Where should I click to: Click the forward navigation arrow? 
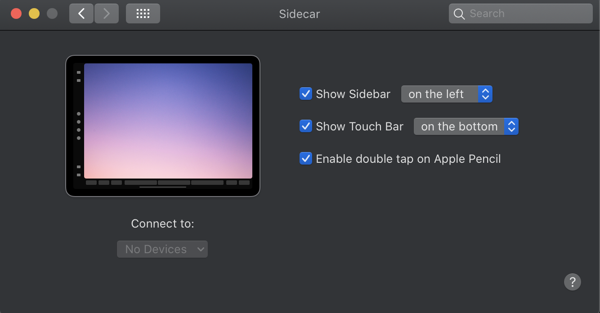pos(107,13)
